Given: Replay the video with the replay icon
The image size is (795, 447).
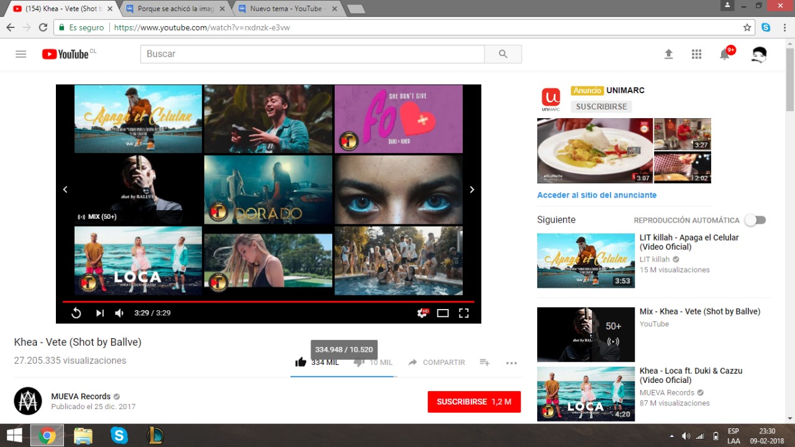Looking at the screenshot, I should (76, 313).
